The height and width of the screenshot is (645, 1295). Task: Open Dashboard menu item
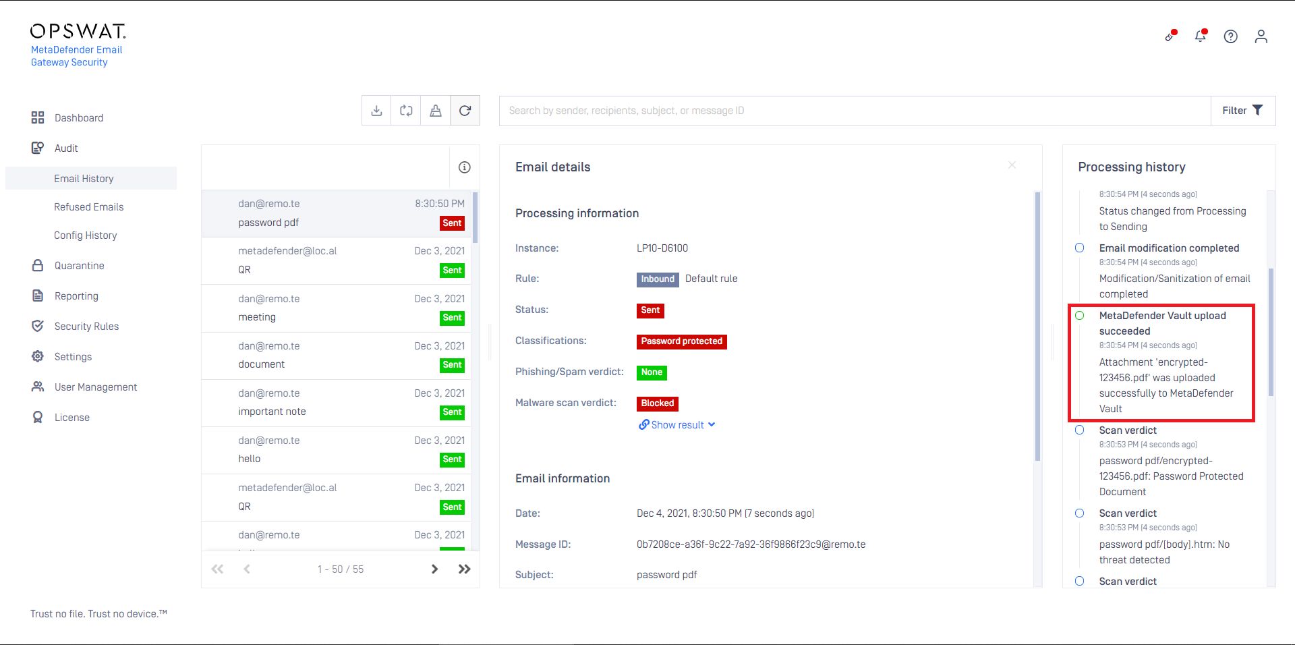79,117
